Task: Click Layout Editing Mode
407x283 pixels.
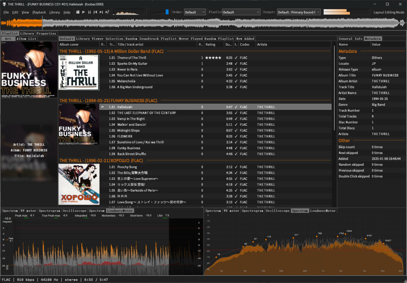Action: (x=389, y=12)
